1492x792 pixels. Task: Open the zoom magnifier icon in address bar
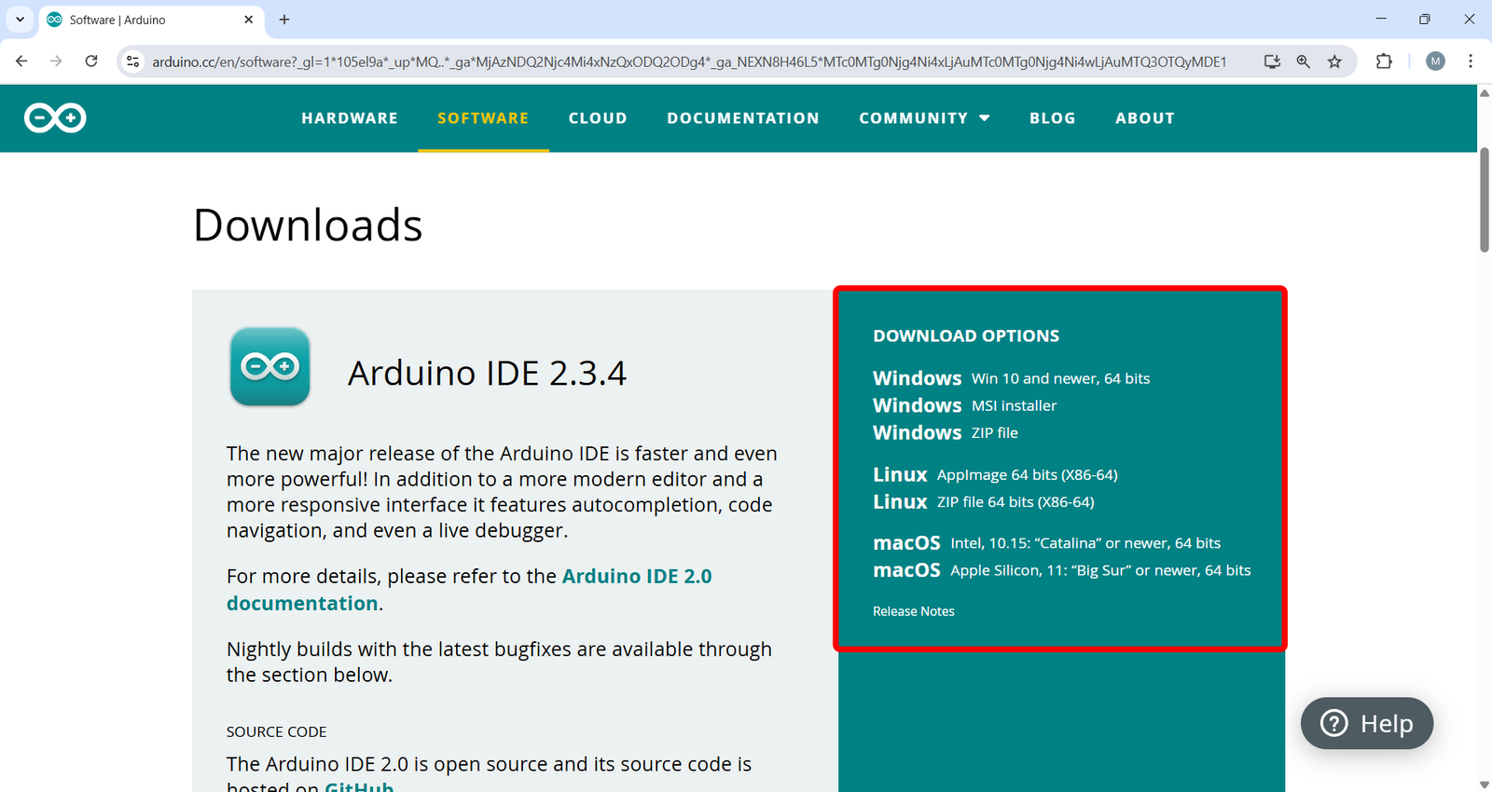1303,61
